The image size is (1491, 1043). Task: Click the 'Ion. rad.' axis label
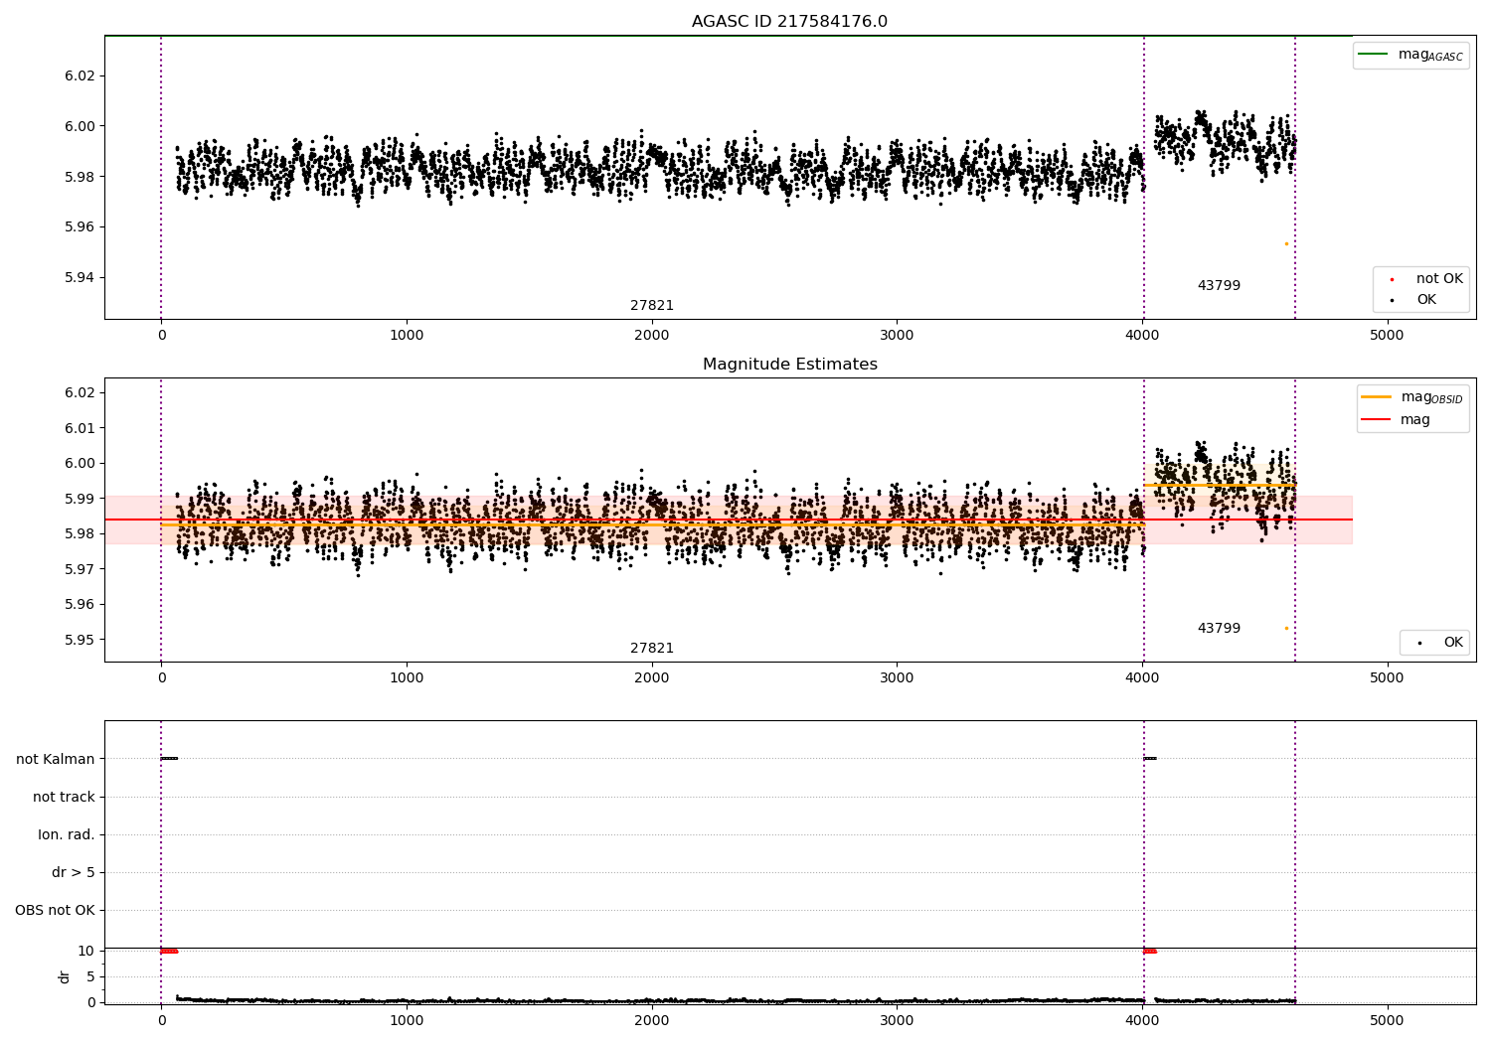pos(67,834)
